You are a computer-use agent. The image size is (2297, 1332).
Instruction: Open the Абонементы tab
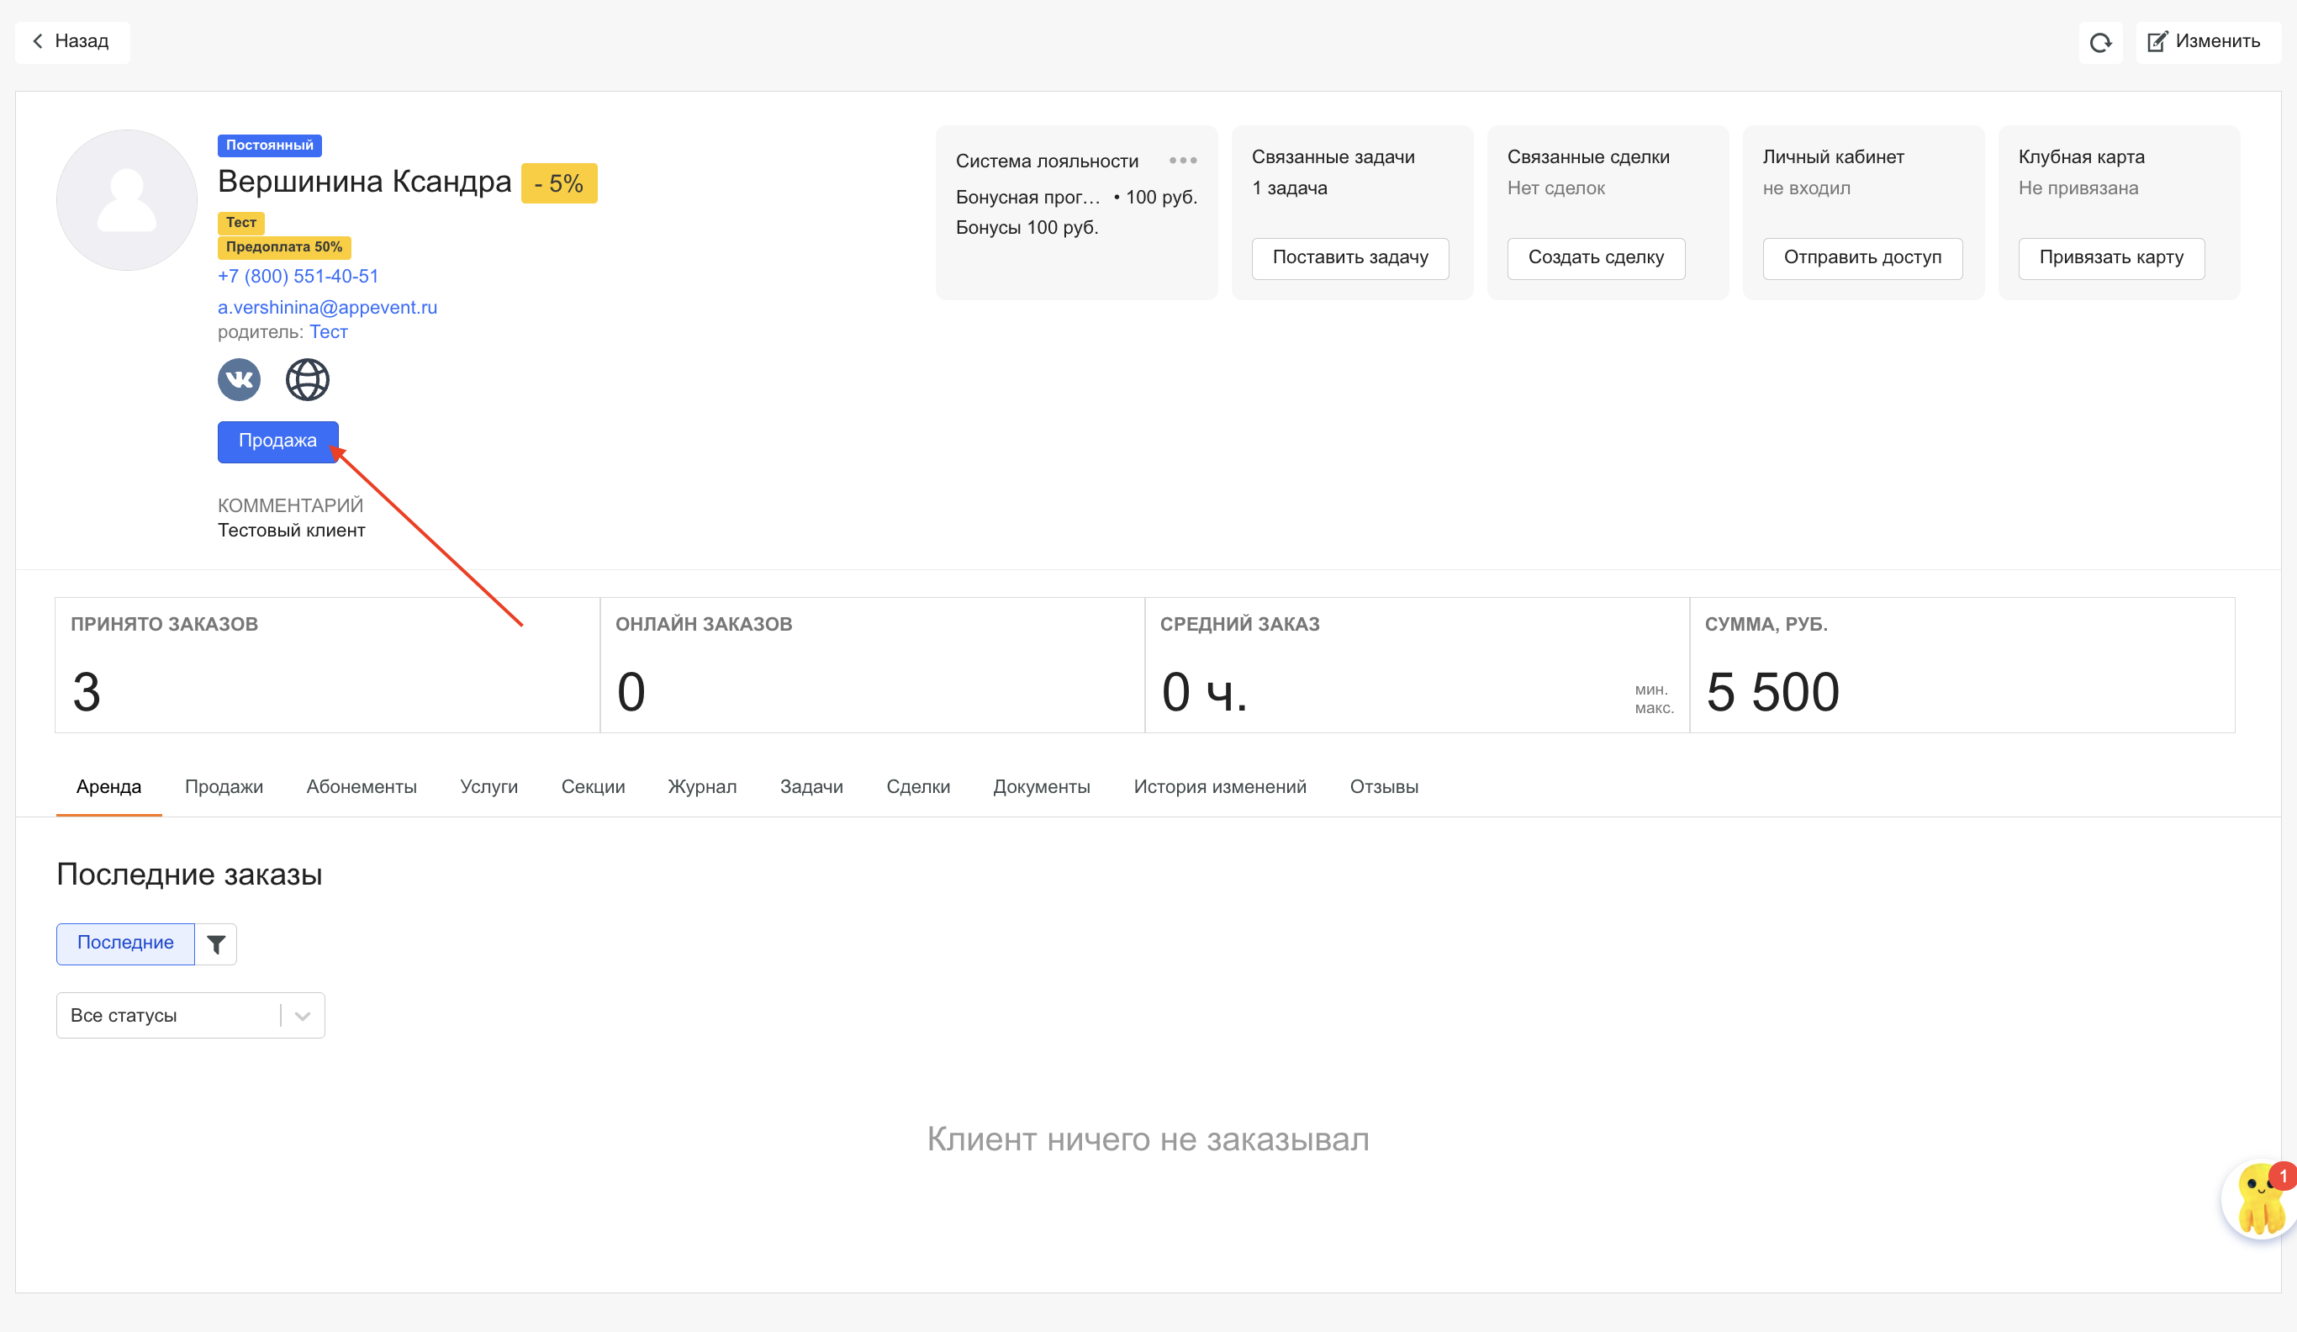point(361,787)
